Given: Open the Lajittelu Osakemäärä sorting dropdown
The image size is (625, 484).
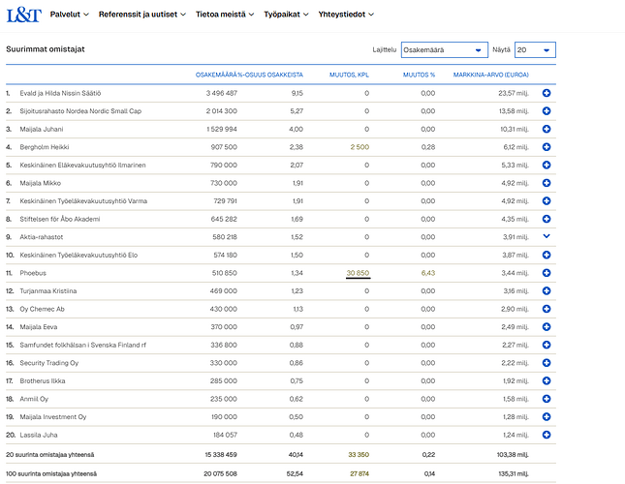Looking at the screenshot, I should pos(445,49).
